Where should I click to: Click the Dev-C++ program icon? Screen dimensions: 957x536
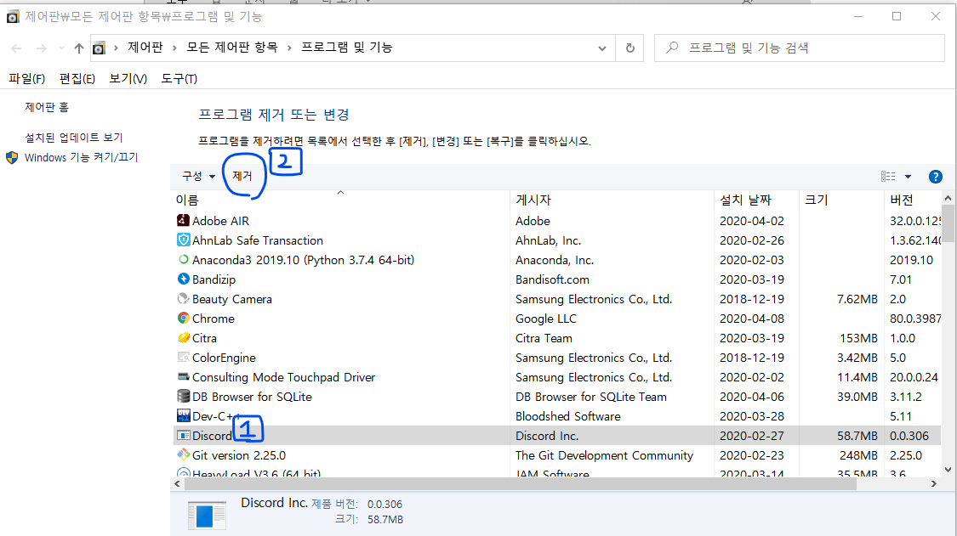[183, 415]
